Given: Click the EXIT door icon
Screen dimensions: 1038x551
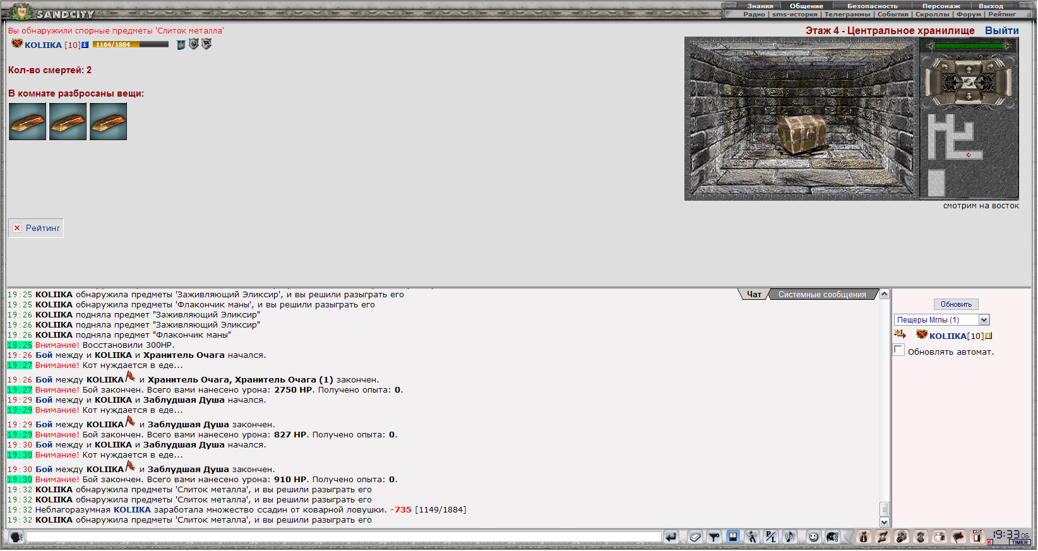Looking at the screenshot, I should coord(977,536).
